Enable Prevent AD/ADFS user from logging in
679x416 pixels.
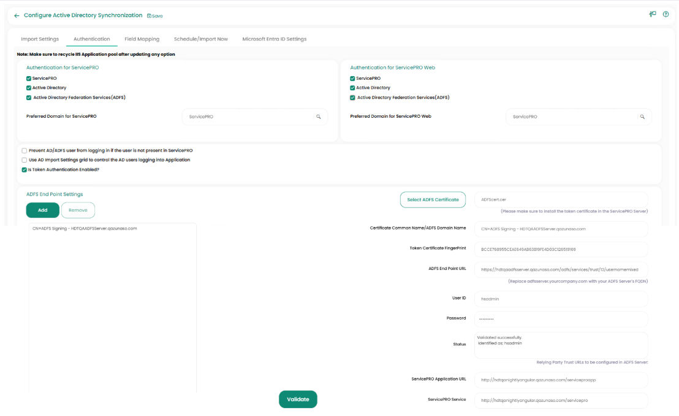point(24,150)
